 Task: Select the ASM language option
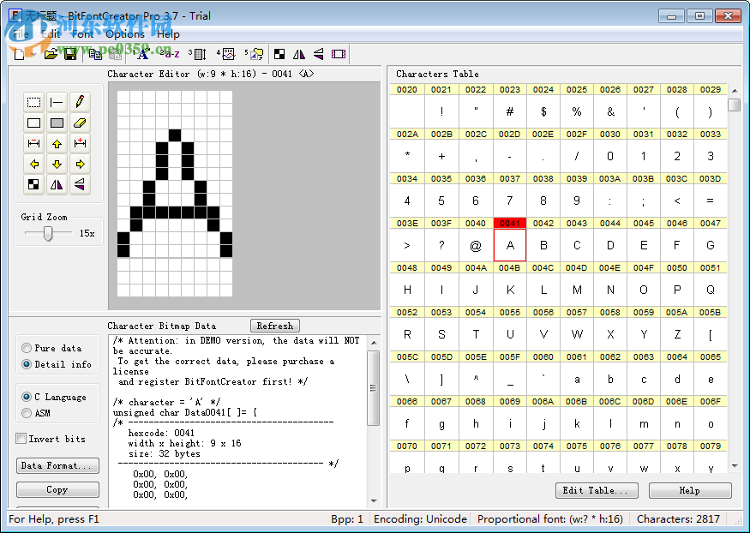[27, 413]
